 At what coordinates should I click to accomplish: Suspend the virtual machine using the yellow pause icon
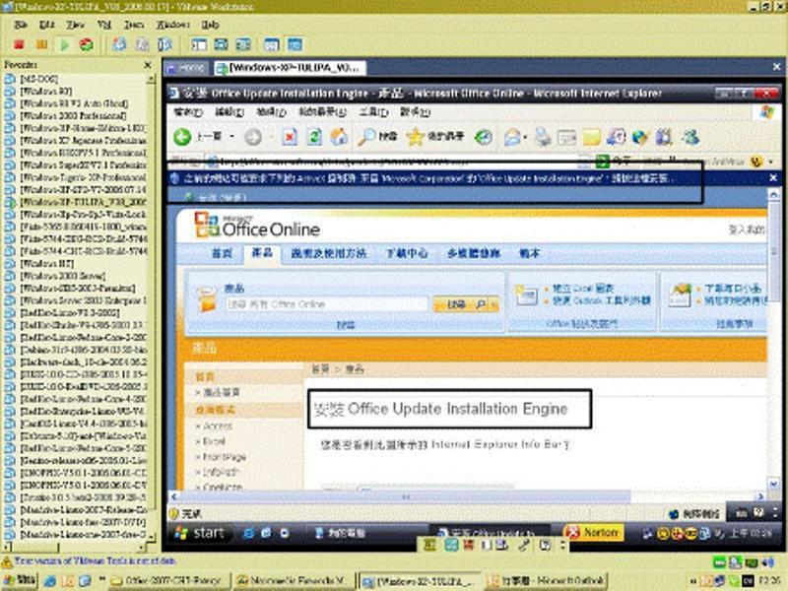41,44
